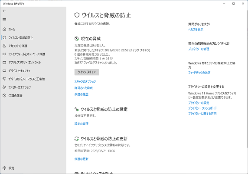
Task: Go back with the arrow icon
Action: coord(4,11)
